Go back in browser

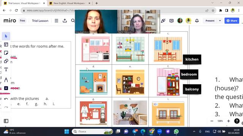click(x=4, y=10)
